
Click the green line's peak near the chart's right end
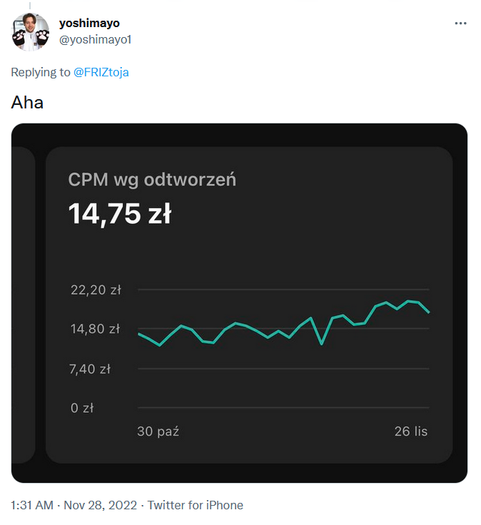point(410,301)
